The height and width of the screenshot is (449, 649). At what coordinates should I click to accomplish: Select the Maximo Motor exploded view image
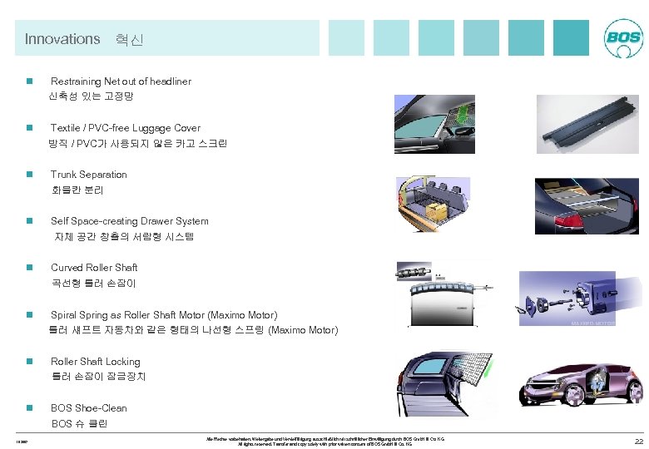(579, 299)
